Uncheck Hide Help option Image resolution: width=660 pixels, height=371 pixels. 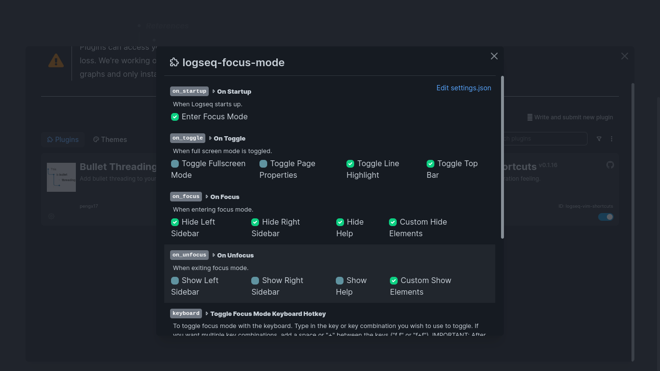340,222
